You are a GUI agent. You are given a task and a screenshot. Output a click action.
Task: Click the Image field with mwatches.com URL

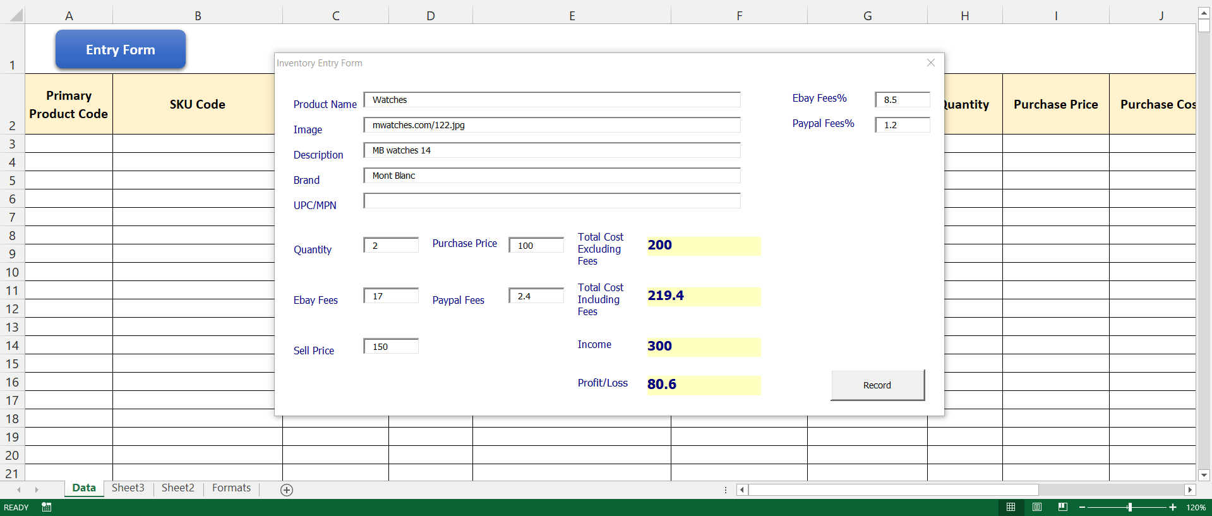[x=552, y=125]
